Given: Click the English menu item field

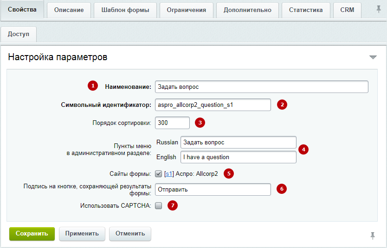Looking at the screenshot, I should (239, 157).
